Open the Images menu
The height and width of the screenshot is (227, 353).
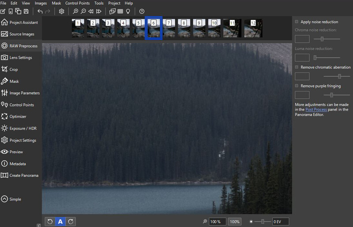(x=41, y=3)
